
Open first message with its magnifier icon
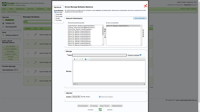(35, 35)
